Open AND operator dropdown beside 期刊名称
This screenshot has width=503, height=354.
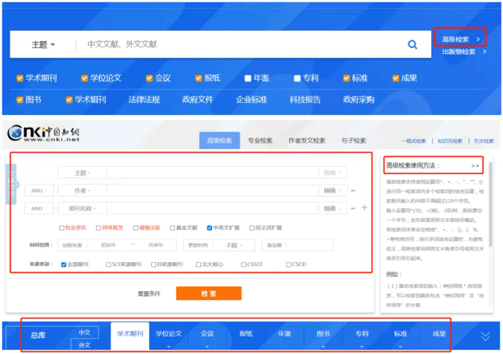(39, 208)
